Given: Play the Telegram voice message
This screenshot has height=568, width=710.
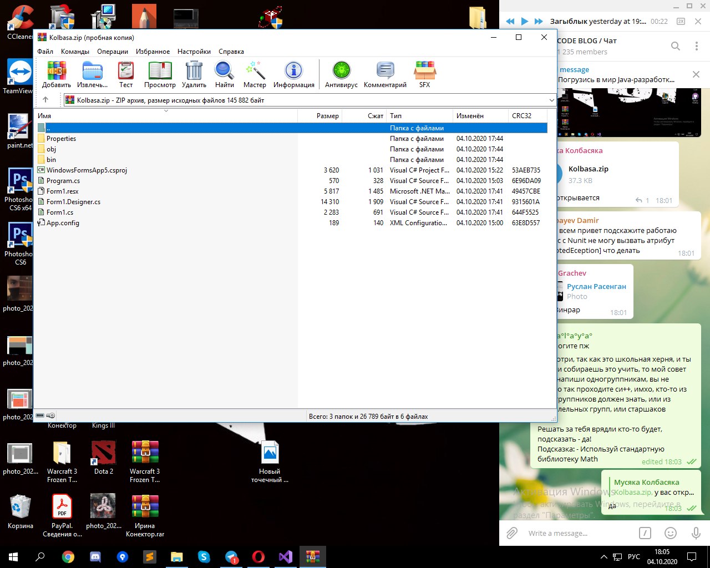Looking at the screenshot, I should pyautogui.click(x=525, y=21).
